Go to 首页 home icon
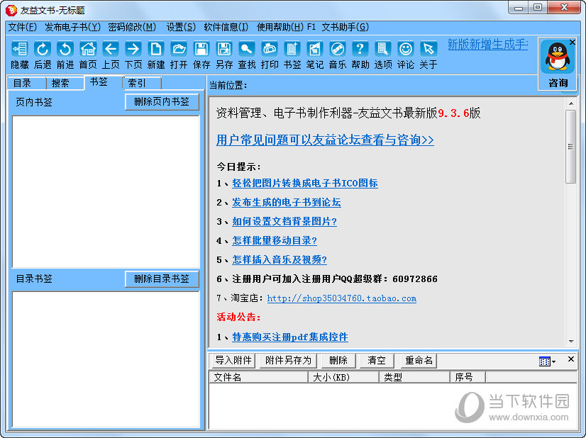 point(88,55)
